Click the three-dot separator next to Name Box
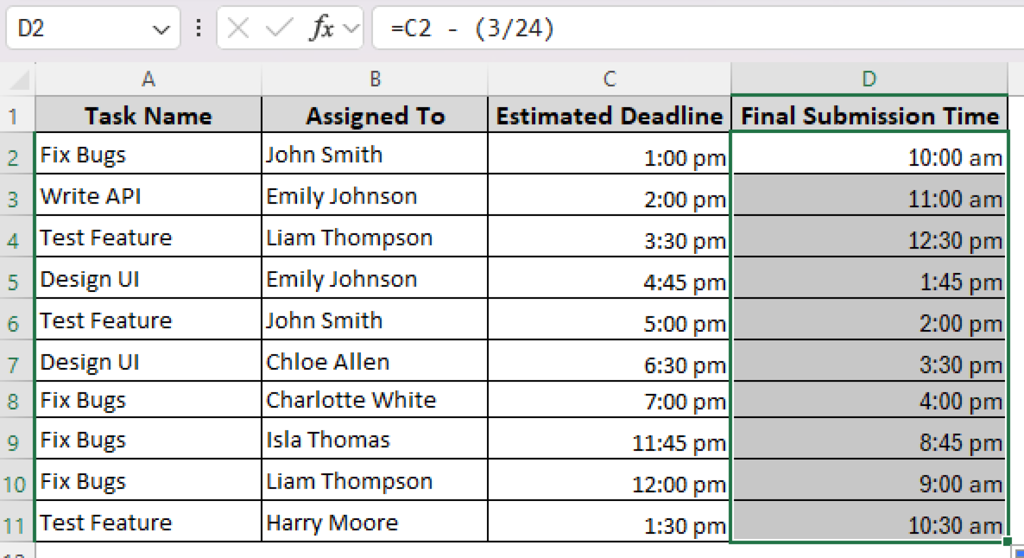 (198, 28)
